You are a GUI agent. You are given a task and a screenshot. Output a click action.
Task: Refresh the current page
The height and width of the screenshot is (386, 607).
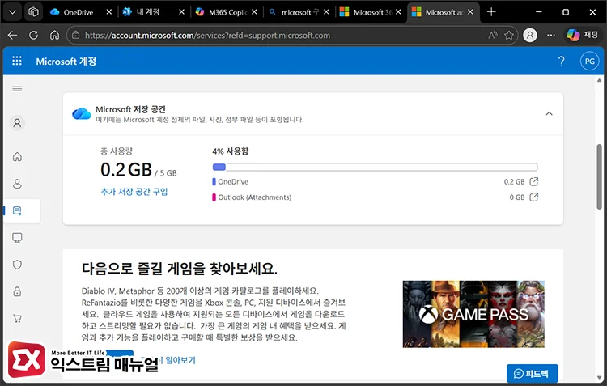click(34, 36)
